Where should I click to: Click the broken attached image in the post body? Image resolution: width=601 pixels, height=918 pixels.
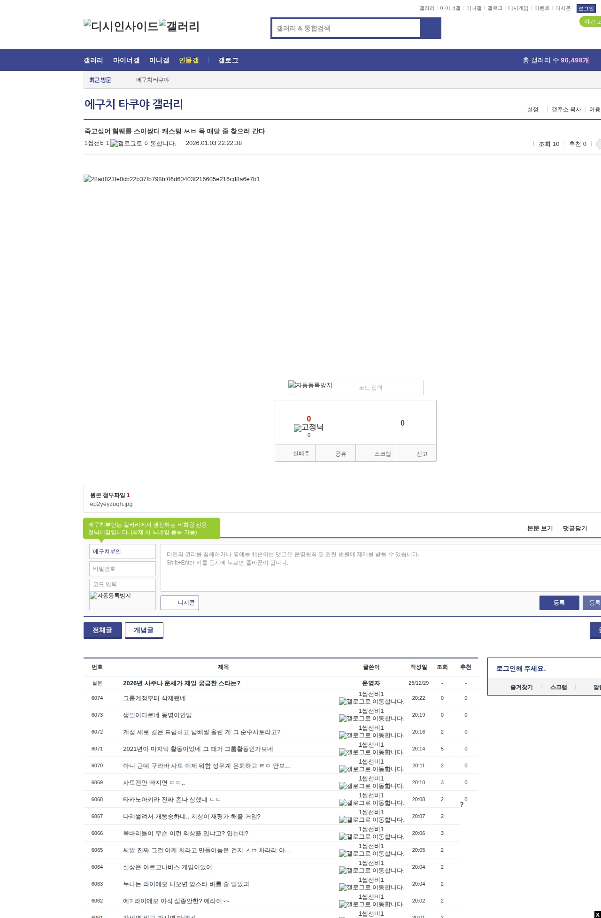pos(172,179)
